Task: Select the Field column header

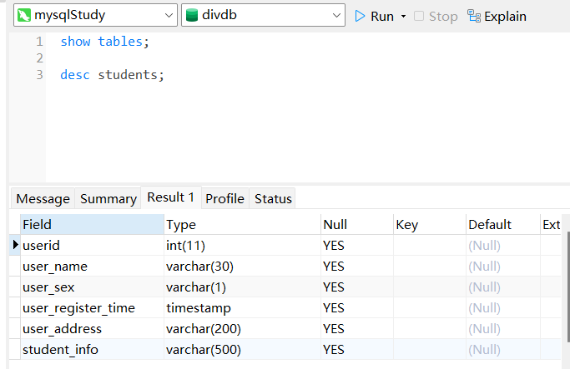Action: (93, 224)
